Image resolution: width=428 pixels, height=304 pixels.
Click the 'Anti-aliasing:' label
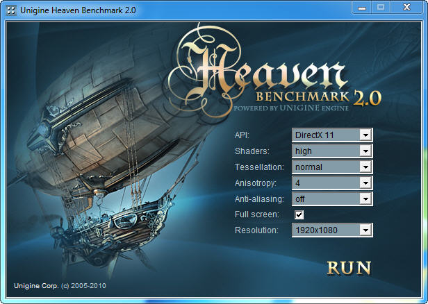(259, 199)
